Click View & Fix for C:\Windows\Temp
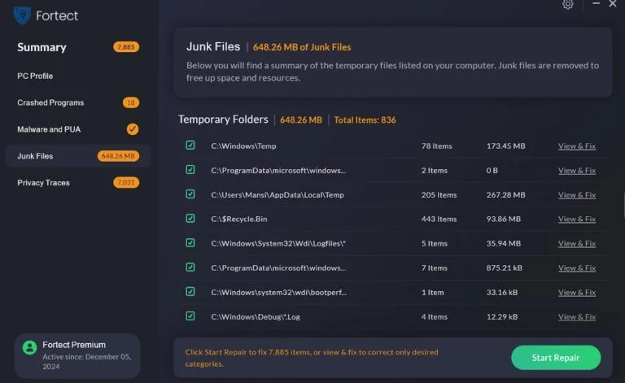This screenshot has height=383, width=625. pyautogui.click(x=576, y=146)
